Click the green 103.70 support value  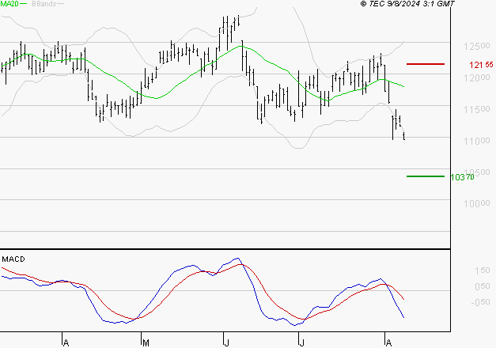(x=462, y=177)
